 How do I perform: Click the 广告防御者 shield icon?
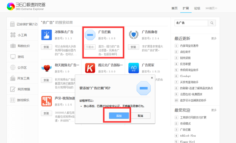[x=133, y=35]
